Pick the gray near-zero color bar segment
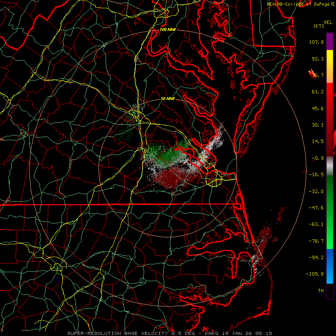This screenshot has height=336, width=336. pyautogui.click(x=330, y=166)
